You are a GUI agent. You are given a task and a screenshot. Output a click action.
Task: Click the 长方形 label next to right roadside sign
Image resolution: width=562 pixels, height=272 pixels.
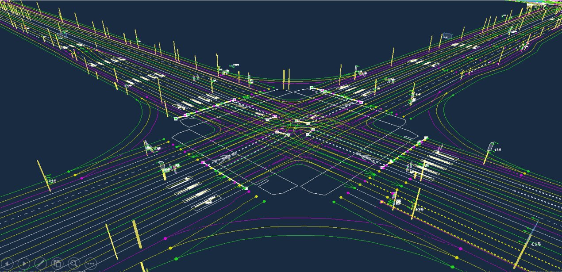pyautogui.click(x=498, y=150)
